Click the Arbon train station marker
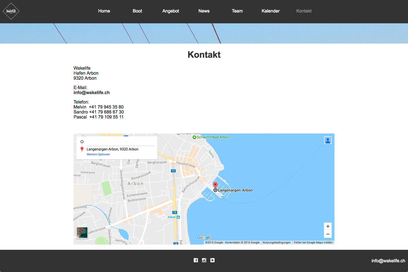 (178, 217)
